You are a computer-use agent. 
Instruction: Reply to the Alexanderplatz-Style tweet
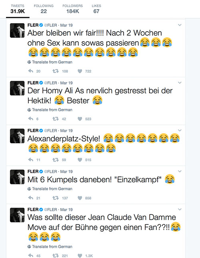31,160
